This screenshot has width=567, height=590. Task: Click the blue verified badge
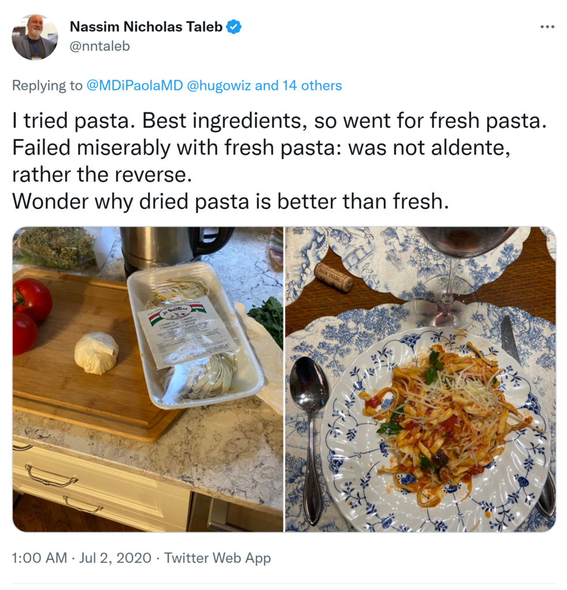[x=233, y=27]
